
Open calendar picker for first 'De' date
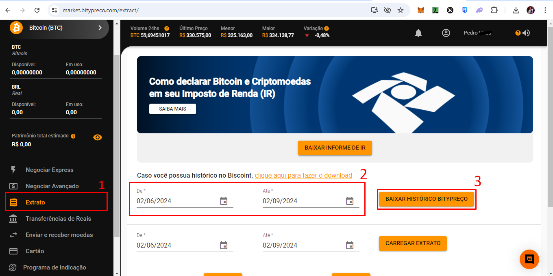pyautogui.click(x=224, y=201)
